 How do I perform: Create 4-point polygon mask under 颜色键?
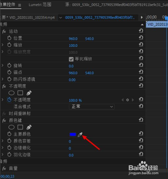click(20, 127)
